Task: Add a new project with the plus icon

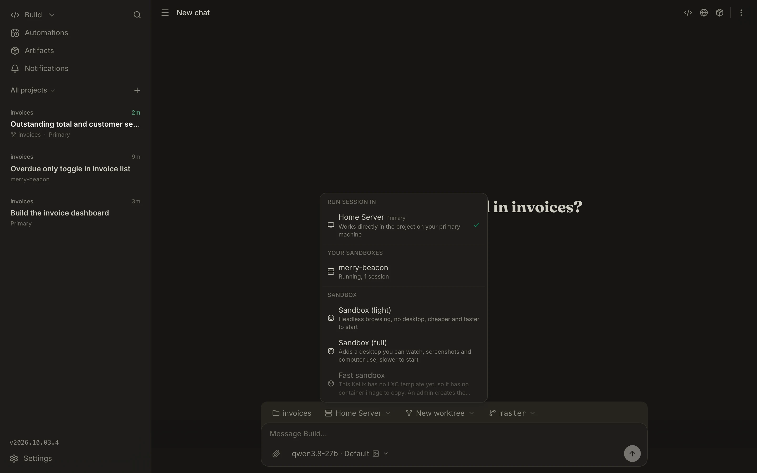Action: click(137, 90)
